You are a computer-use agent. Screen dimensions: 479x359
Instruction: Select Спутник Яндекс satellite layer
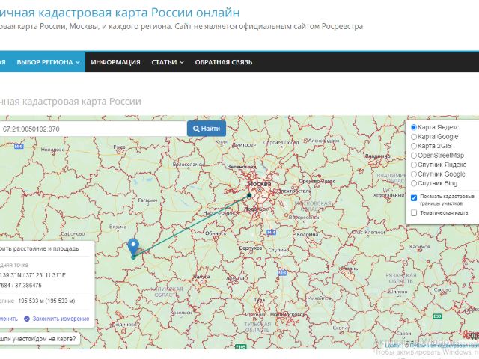pyautogui.click(x=414, y=165)
